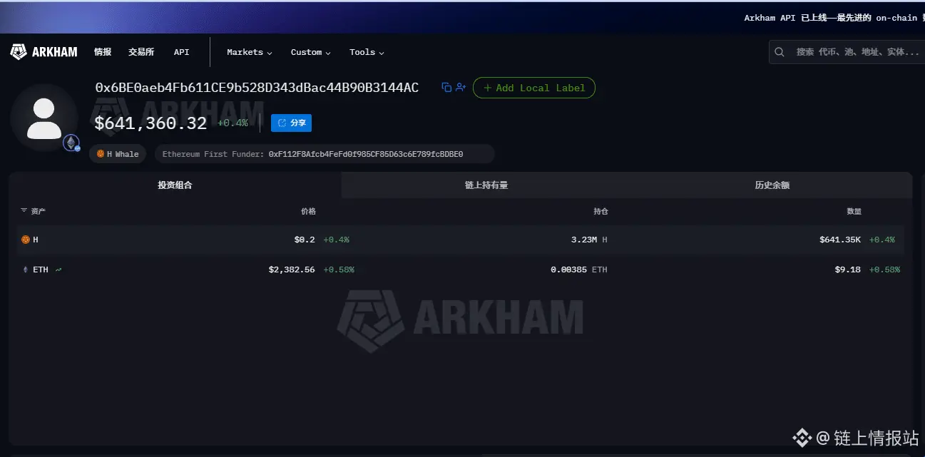Click the total value $641,360.32

click(x=150, y=123)
